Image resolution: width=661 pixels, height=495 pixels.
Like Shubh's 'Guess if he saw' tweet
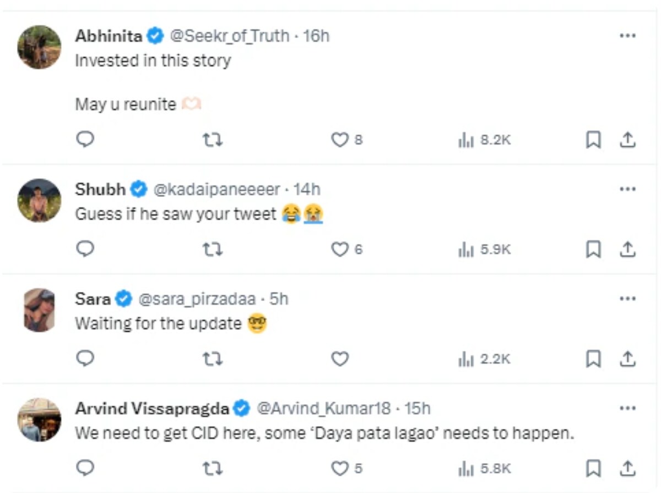(x=340, y=250)
